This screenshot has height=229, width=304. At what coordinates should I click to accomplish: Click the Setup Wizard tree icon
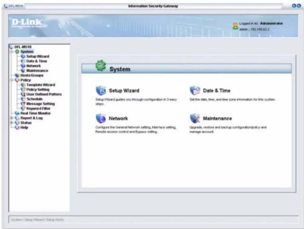coord(23,56)
